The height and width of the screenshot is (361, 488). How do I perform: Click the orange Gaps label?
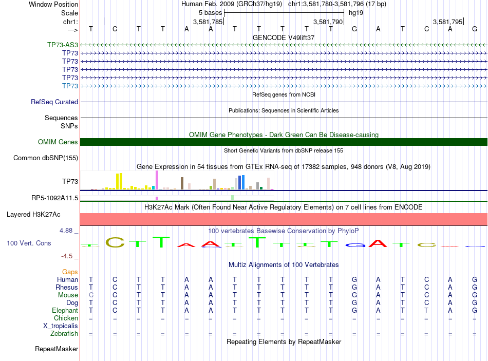70,272
